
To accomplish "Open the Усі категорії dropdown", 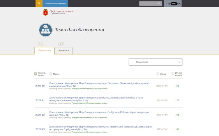I will (156, 62).
